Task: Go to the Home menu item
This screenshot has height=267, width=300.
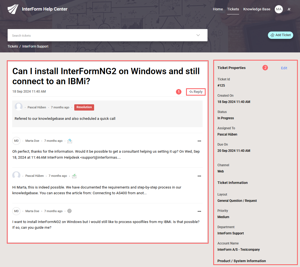Action: 218,9
